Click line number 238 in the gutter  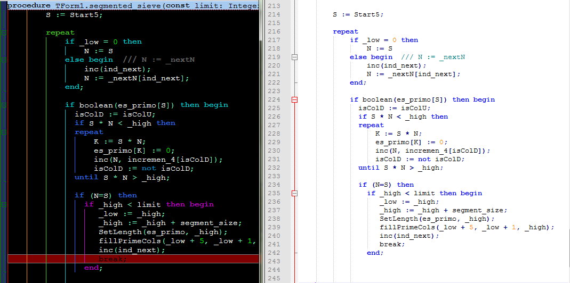[274, 219]
